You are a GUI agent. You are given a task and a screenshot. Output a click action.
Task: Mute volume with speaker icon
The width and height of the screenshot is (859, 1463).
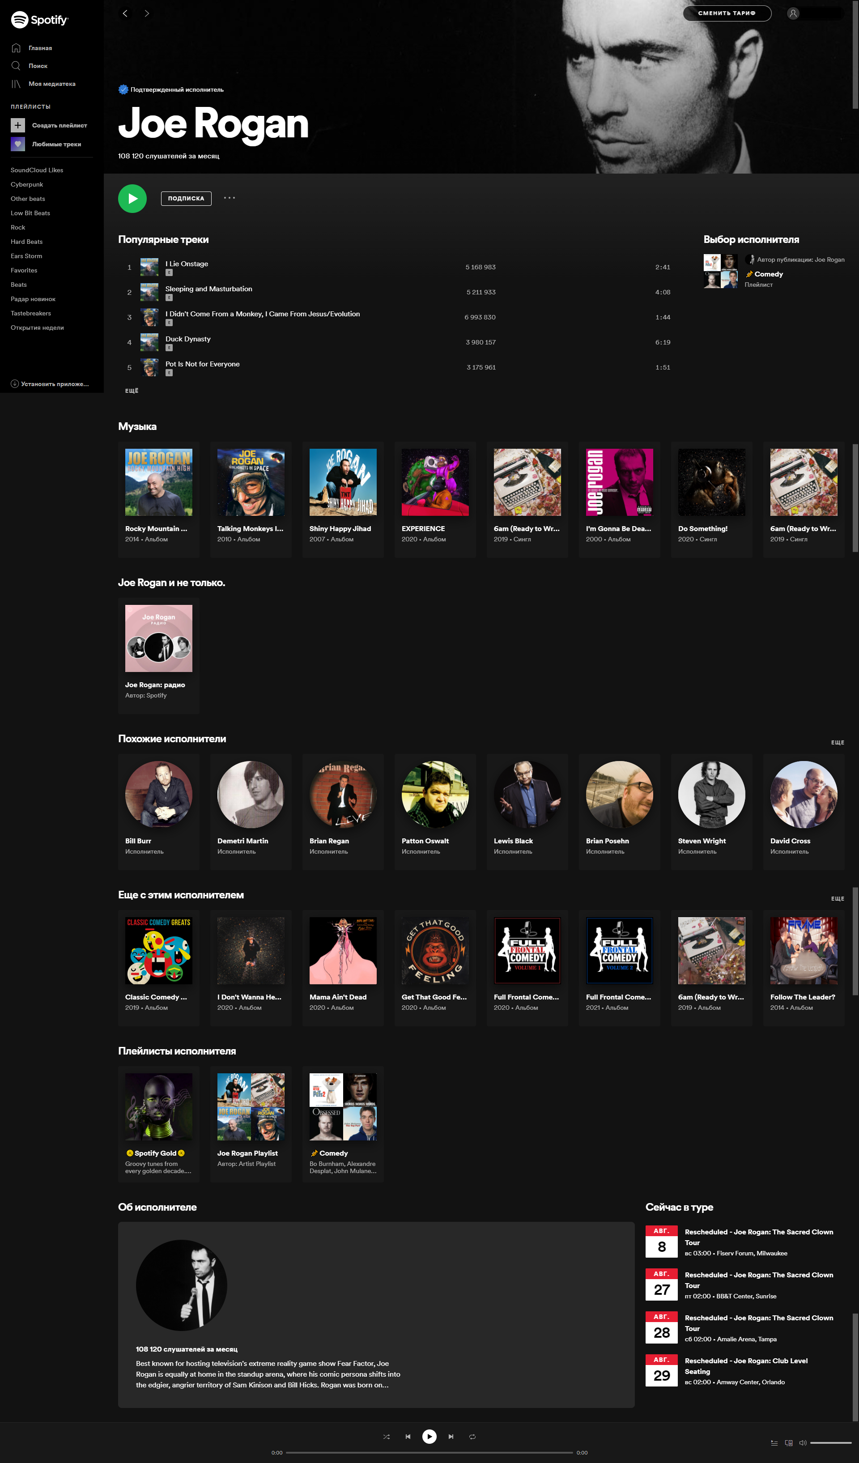(803, 1443)
